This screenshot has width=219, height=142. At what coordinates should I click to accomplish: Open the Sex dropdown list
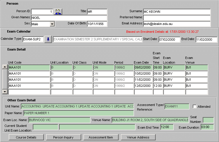pos(52,24)
